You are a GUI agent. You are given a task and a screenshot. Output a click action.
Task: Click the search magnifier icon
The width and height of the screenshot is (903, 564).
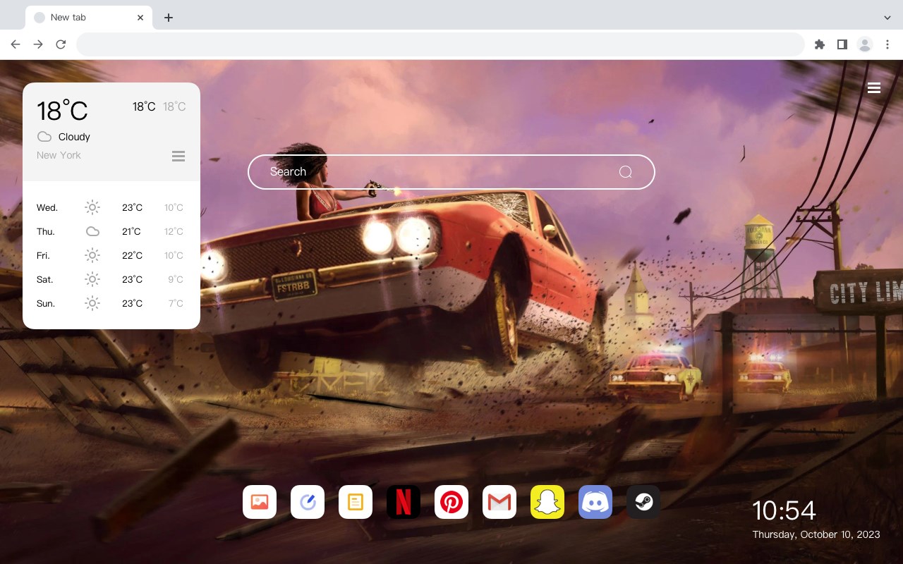pyautogui.click(x=625, y=172)
